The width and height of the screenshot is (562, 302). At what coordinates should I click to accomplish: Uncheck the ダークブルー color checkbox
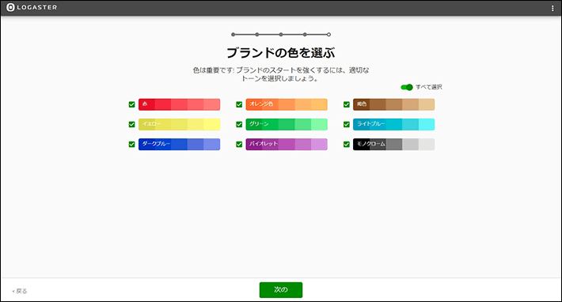(131, 144)
